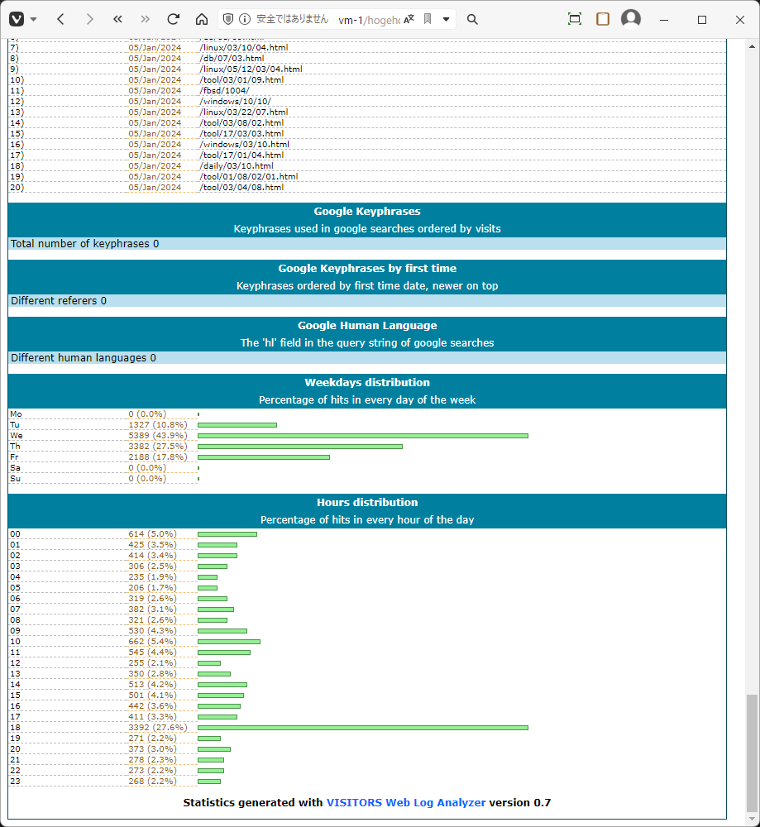
Task: Click We value 5389 (43.9%)
Action: click(158, 436)
